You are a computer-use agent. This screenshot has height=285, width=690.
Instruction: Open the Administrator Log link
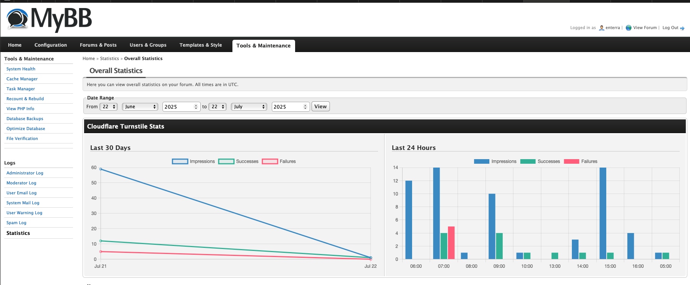coord(25,173)
